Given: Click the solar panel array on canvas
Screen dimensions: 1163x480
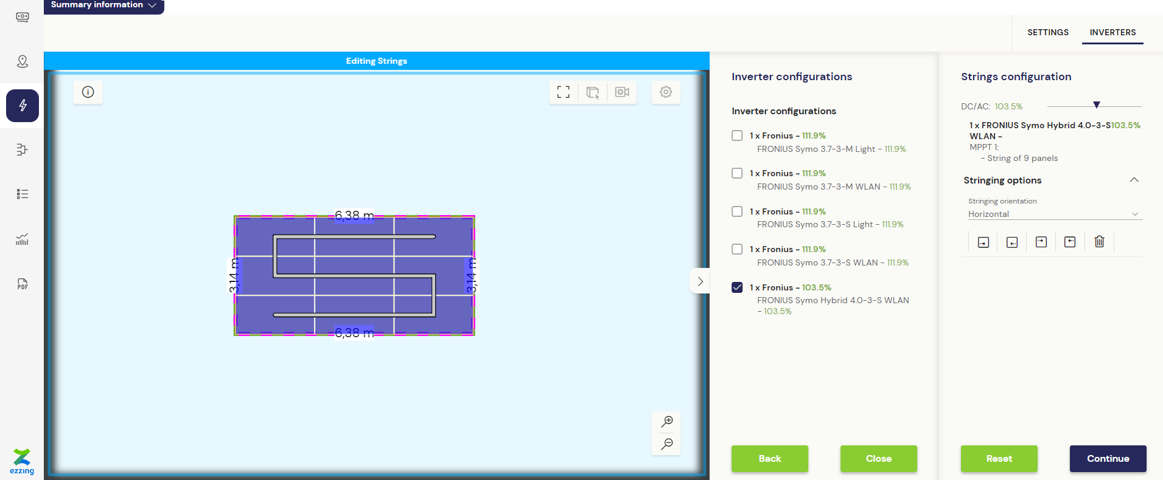Looking at the screenshot, I should pyautogui.click(x=354, y=275).
